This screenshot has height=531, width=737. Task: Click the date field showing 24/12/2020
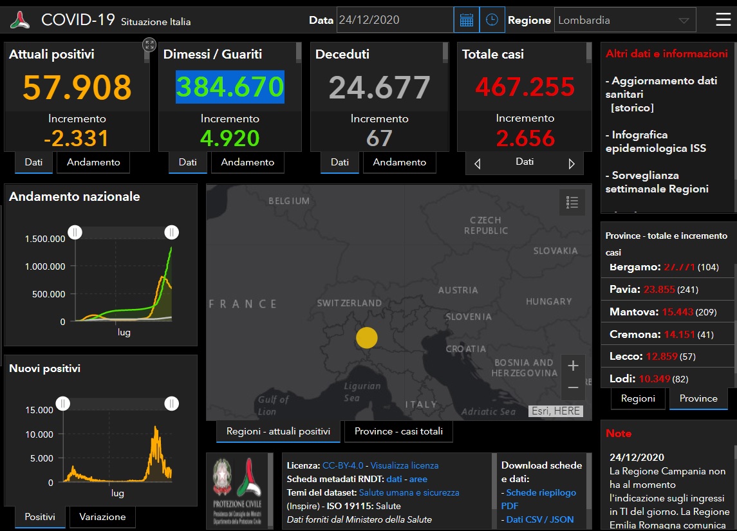click(x=394, y=20)
